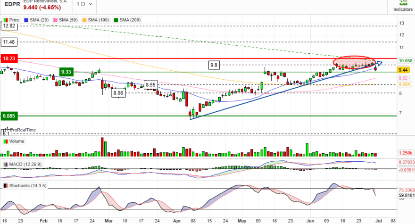Viewport: 415px width, 224px height.
Task: Toggle the SMA (200) legend item
Action: tap(127, 20)
